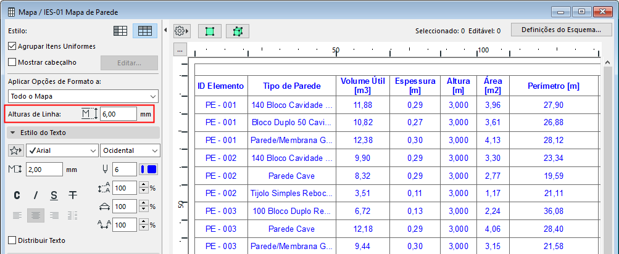Click width factor 100 field
This screenshot has width=619, height=254.
pyautogui.click(x=125, y=206)
